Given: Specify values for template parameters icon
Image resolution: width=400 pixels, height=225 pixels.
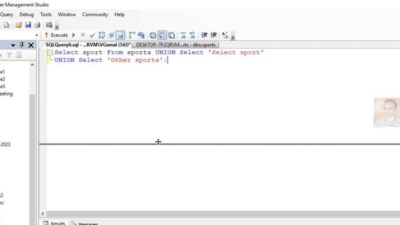Looking at the screenshot, I should [225, 35].
